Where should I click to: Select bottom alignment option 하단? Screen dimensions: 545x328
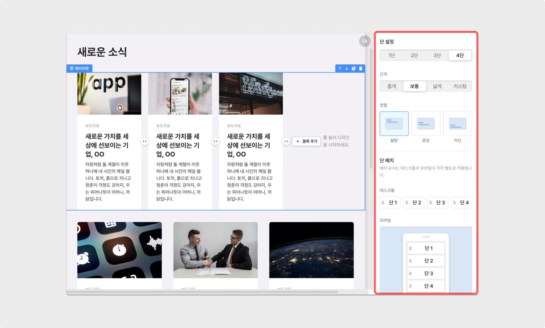click(457, 124)
